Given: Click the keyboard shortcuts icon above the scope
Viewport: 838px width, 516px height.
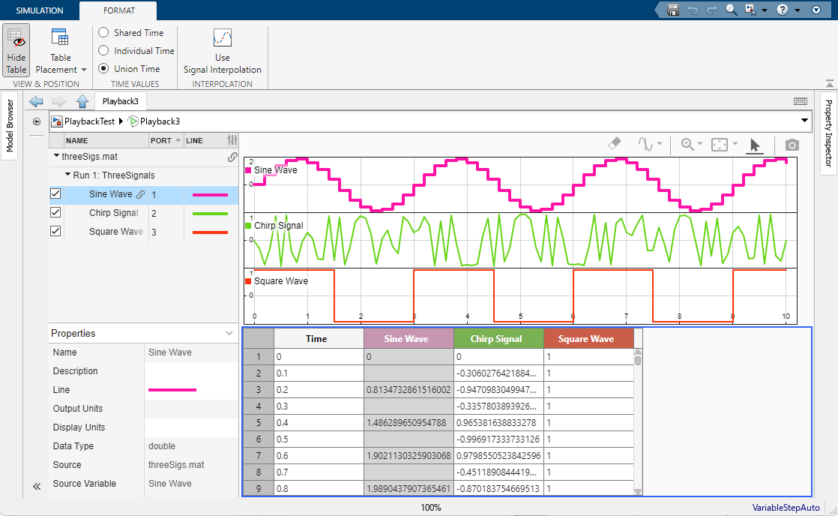Looking at the screenshot, I should click(x=800, y=100).
